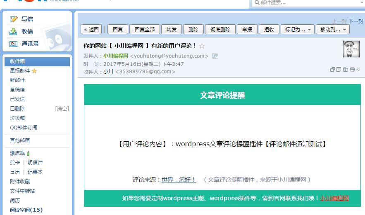
Task: Open the 群邮件 group mail folder
Action: tap(17, 80)
